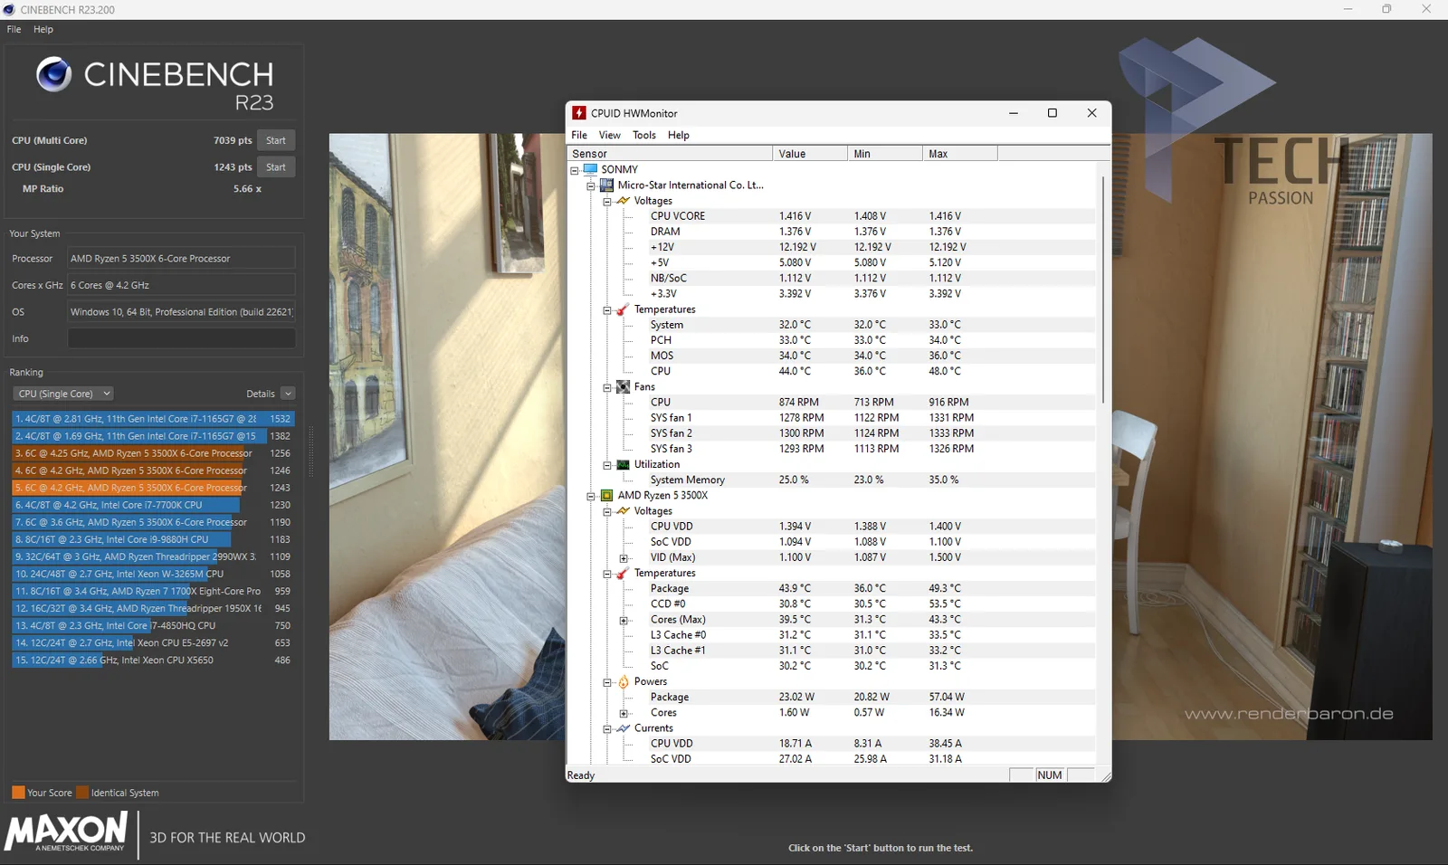The height and width of the screenshot is (865, 1448).
Task: Click the orange Your Score legend swatch
Action: (x=18, y=793)
